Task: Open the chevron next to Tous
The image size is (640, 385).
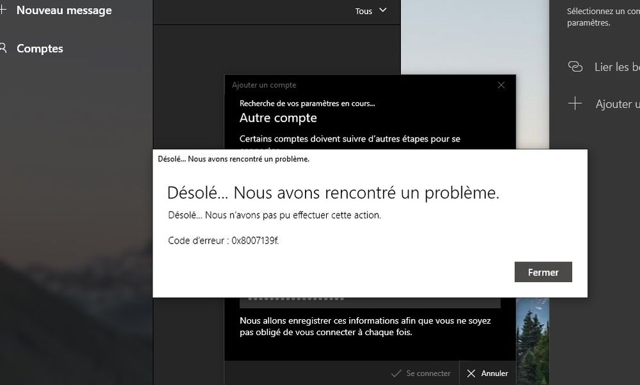Action: [x=382, y=11]
